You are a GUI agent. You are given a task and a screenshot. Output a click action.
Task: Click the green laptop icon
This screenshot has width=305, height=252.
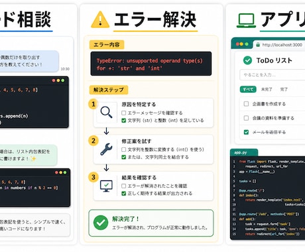(246, 21)
